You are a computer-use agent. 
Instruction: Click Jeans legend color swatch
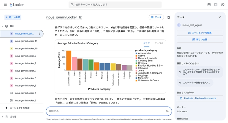click(136, 71)
